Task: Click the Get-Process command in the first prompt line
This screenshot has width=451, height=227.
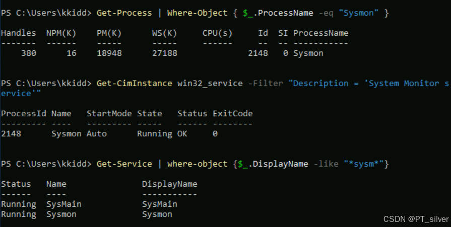Action: point(124,13)
